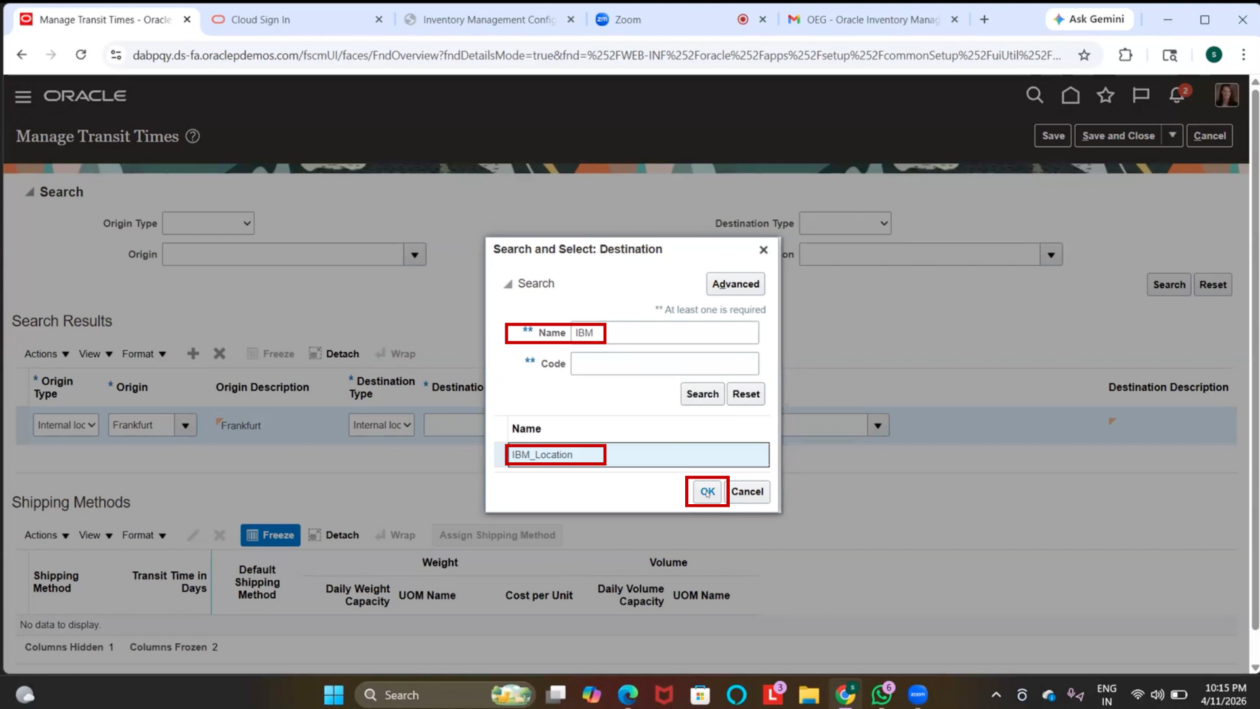The height and width of the screenshot is (709, 1260).
Task: Open the Format menu in Shipping Methods
Action: tap(144, 535)
